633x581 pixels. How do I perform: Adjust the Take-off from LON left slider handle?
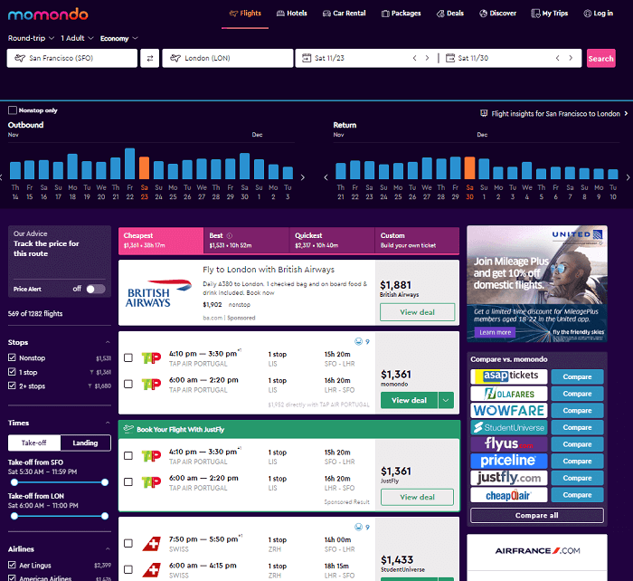(14, 516)
